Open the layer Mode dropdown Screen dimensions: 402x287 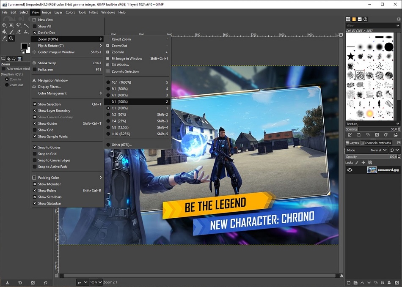point(379,150)
